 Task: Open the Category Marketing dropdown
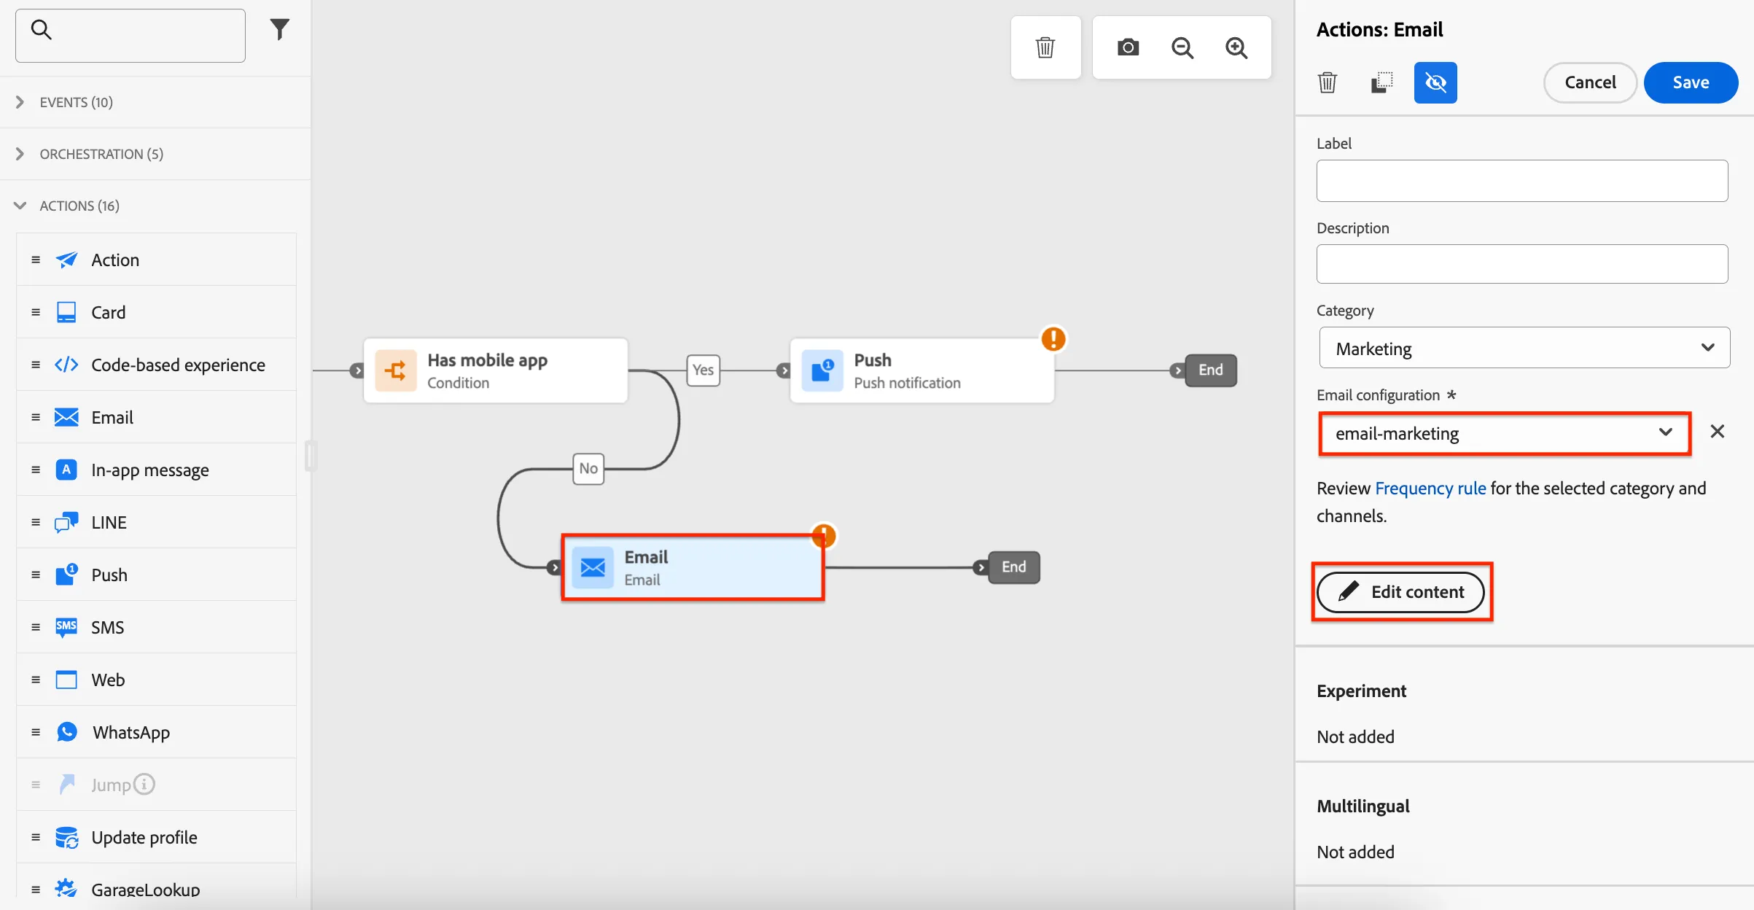1524,348
